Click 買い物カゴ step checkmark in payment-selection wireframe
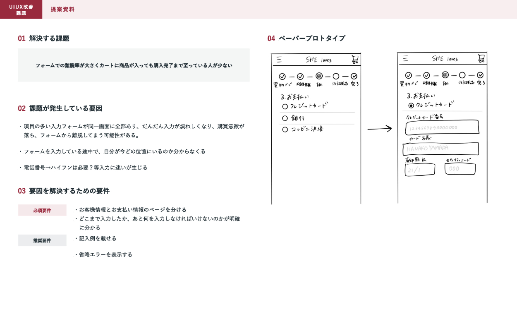This screenshot has width=517, height=314. pos(282,77)
